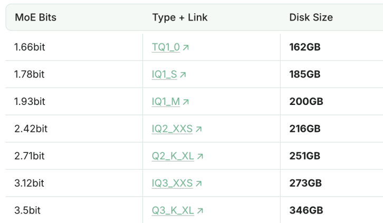Viewport: 383px width, 223px height.
Task: Visit the Q2_K_XL link
Action: click(173, 157)
